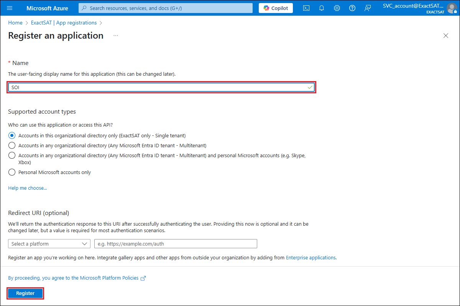Open portal settings gear icon
Image resolution: width=460 pixels, height=306 pixels.
pos(337,8)
